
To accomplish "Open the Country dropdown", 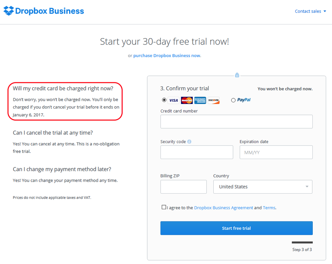I will click(263, 187).
